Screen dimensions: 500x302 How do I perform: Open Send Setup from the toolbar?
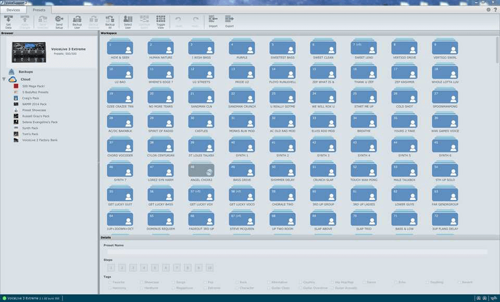coord(59,22)
